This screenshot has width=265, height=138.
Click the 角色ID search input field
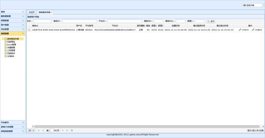click(79, 21)
